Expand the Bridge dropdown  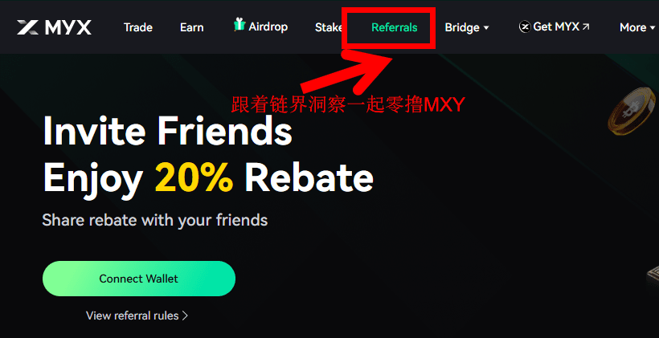(x=467, y=28)
